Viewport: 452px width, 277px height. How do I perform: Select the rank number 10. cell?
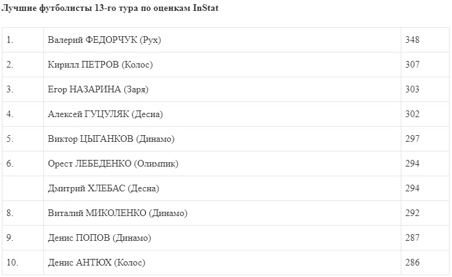click(x=12, y=263)
